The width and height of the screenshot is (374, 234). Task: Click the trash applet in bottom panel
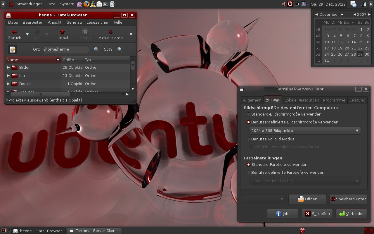coord(302,230)
